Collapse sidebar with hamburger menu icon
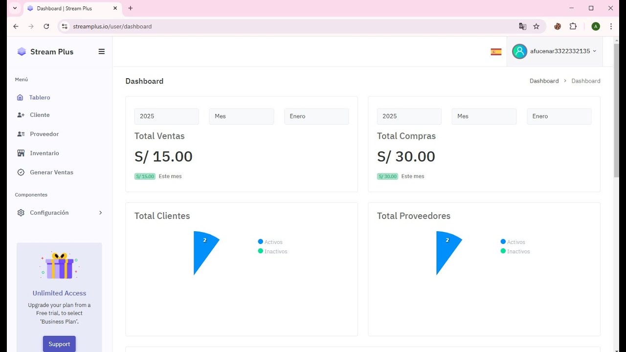The width and height of the screenshot is (626, 352). click(x=102, y=51)
